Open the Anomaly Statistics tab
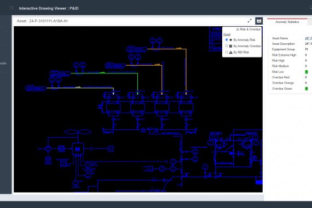Screen dimensions: 312x208 [287, 22]
